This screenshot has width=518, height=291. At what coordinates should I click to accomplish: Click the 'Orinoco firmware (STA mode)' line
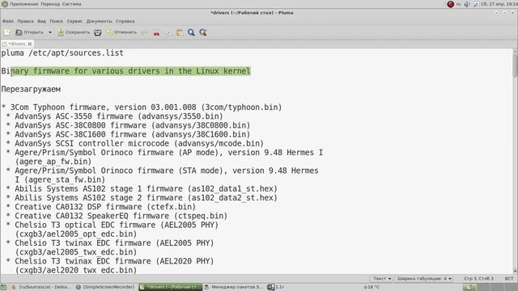162,171
